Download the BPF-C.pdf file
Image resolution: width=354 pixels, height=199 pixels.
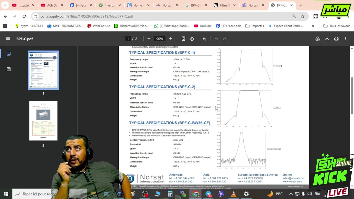click(x=327, y=39)
